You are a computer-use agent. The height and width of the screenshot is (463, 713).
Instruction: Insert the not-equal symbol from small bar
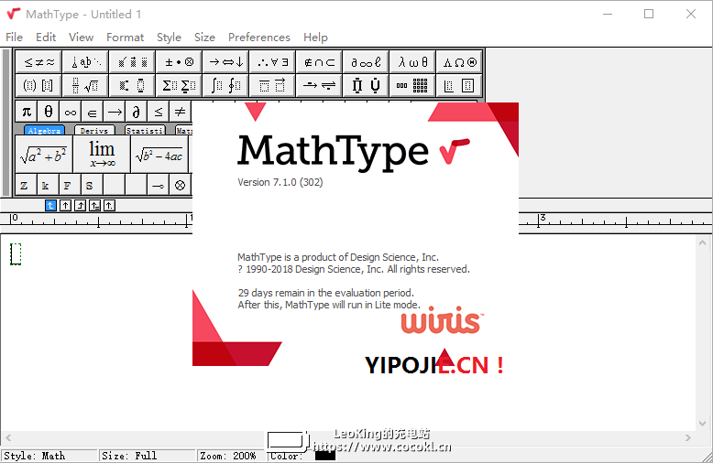(x=180, y=112)
